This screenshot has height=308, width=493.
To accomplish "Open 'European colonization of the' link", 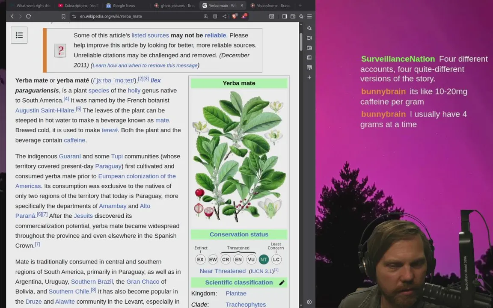I will [137, 176].
